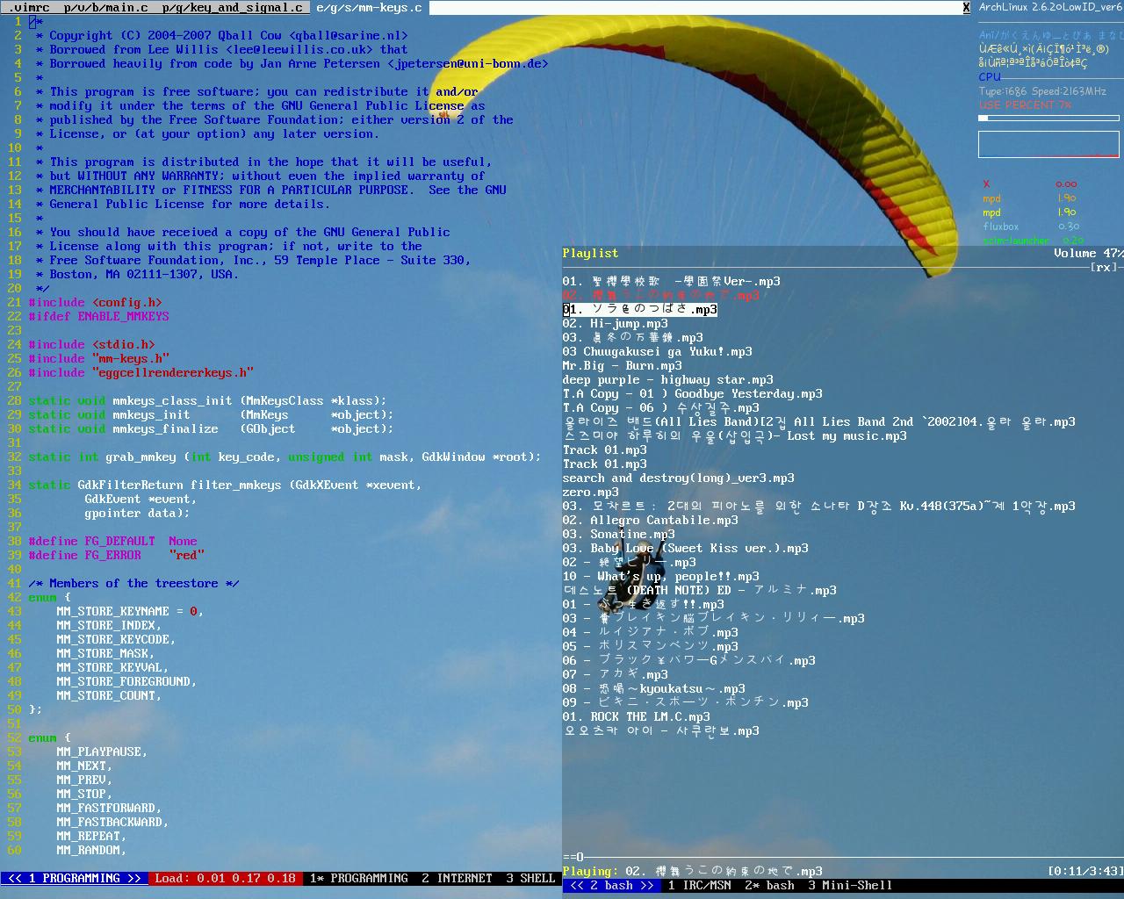This screenshot has width=1124, height=899.
Task: Click the '#include "mm-keys.h"' line
Action: [x=98, y=358]
